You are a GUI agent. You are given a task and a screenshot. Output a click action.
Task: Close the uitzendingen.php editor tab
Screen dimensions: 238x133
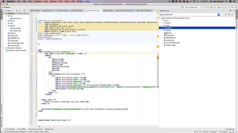[x=101, y=11]
